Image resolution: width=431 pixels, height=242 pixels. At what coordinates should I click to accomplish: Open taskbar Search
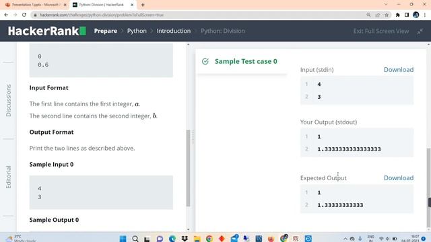coord(135,239)
